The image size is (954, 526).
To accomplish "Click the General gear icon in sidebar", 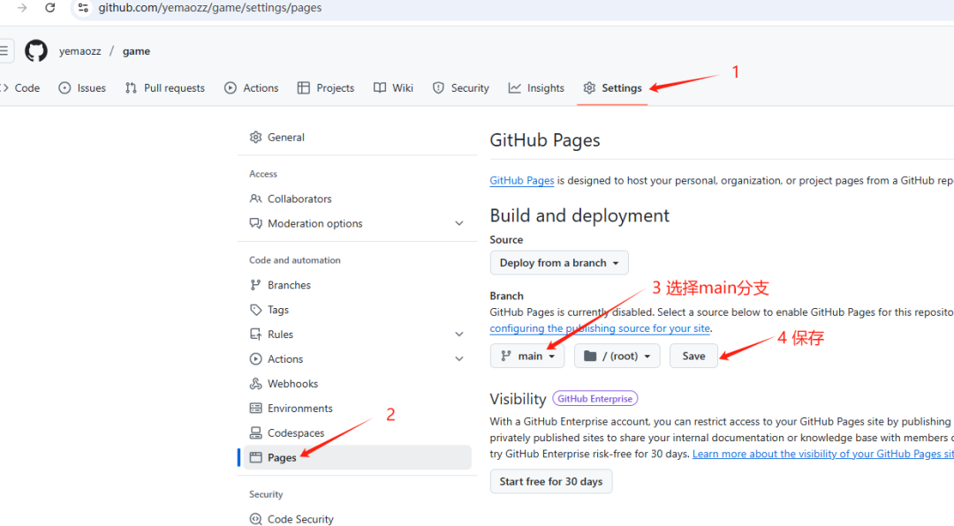I will pyautogui.click(x=255, y=138).
